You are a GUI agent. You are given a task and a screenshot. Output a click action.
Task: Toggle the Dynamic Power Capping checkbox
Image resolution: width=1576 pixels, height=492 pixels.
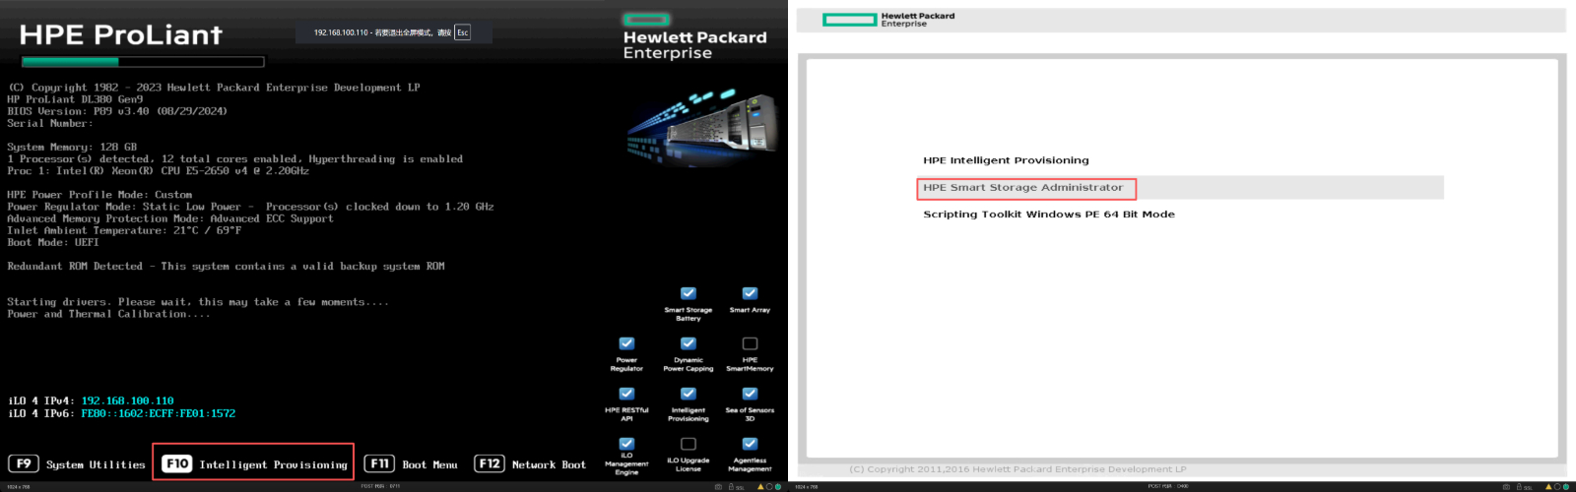coord(689,343)
